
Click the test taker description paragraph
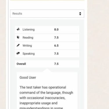click(46, 97)
